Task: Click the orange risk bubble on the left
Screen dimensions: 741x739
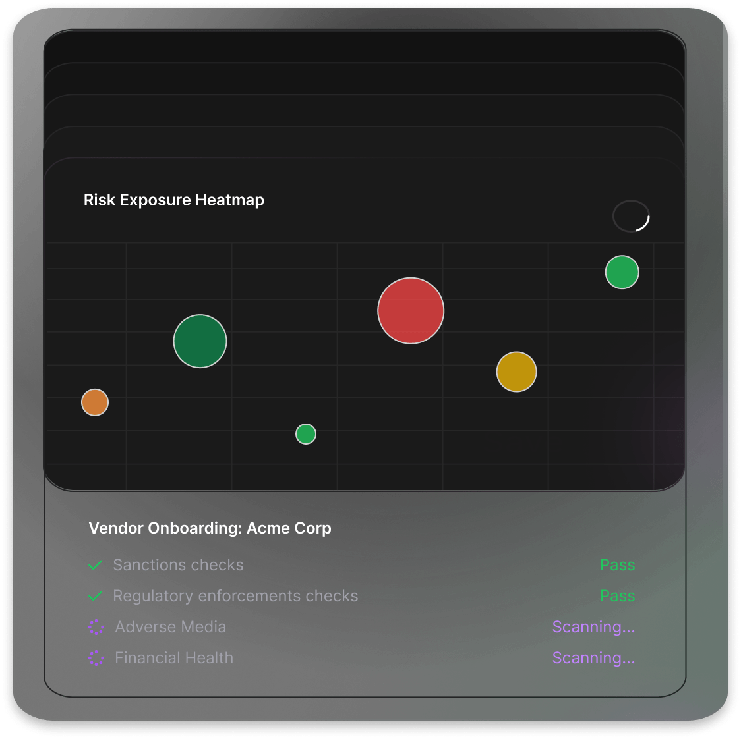Action: [94, 402]
